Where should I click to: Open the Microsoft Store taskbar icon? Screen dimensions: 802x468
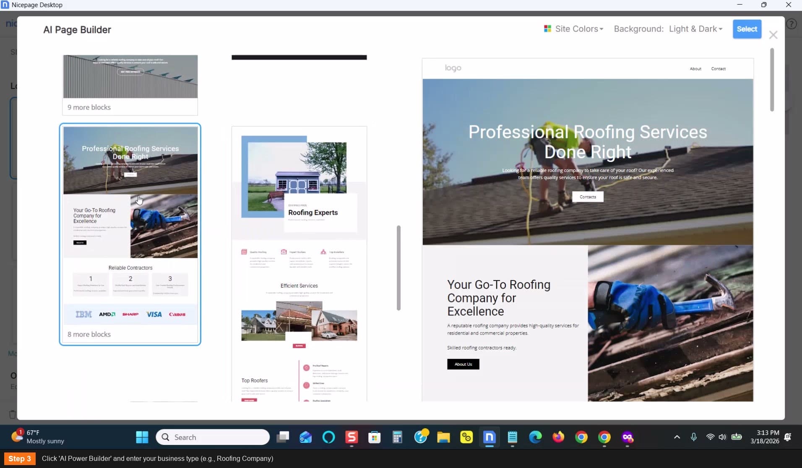(374, 437)
